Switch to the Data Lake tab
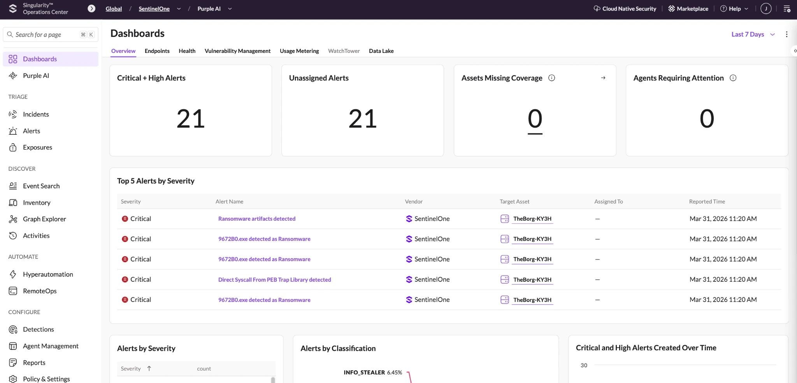The height and width of the screenshot is (383, 797). 381,51
